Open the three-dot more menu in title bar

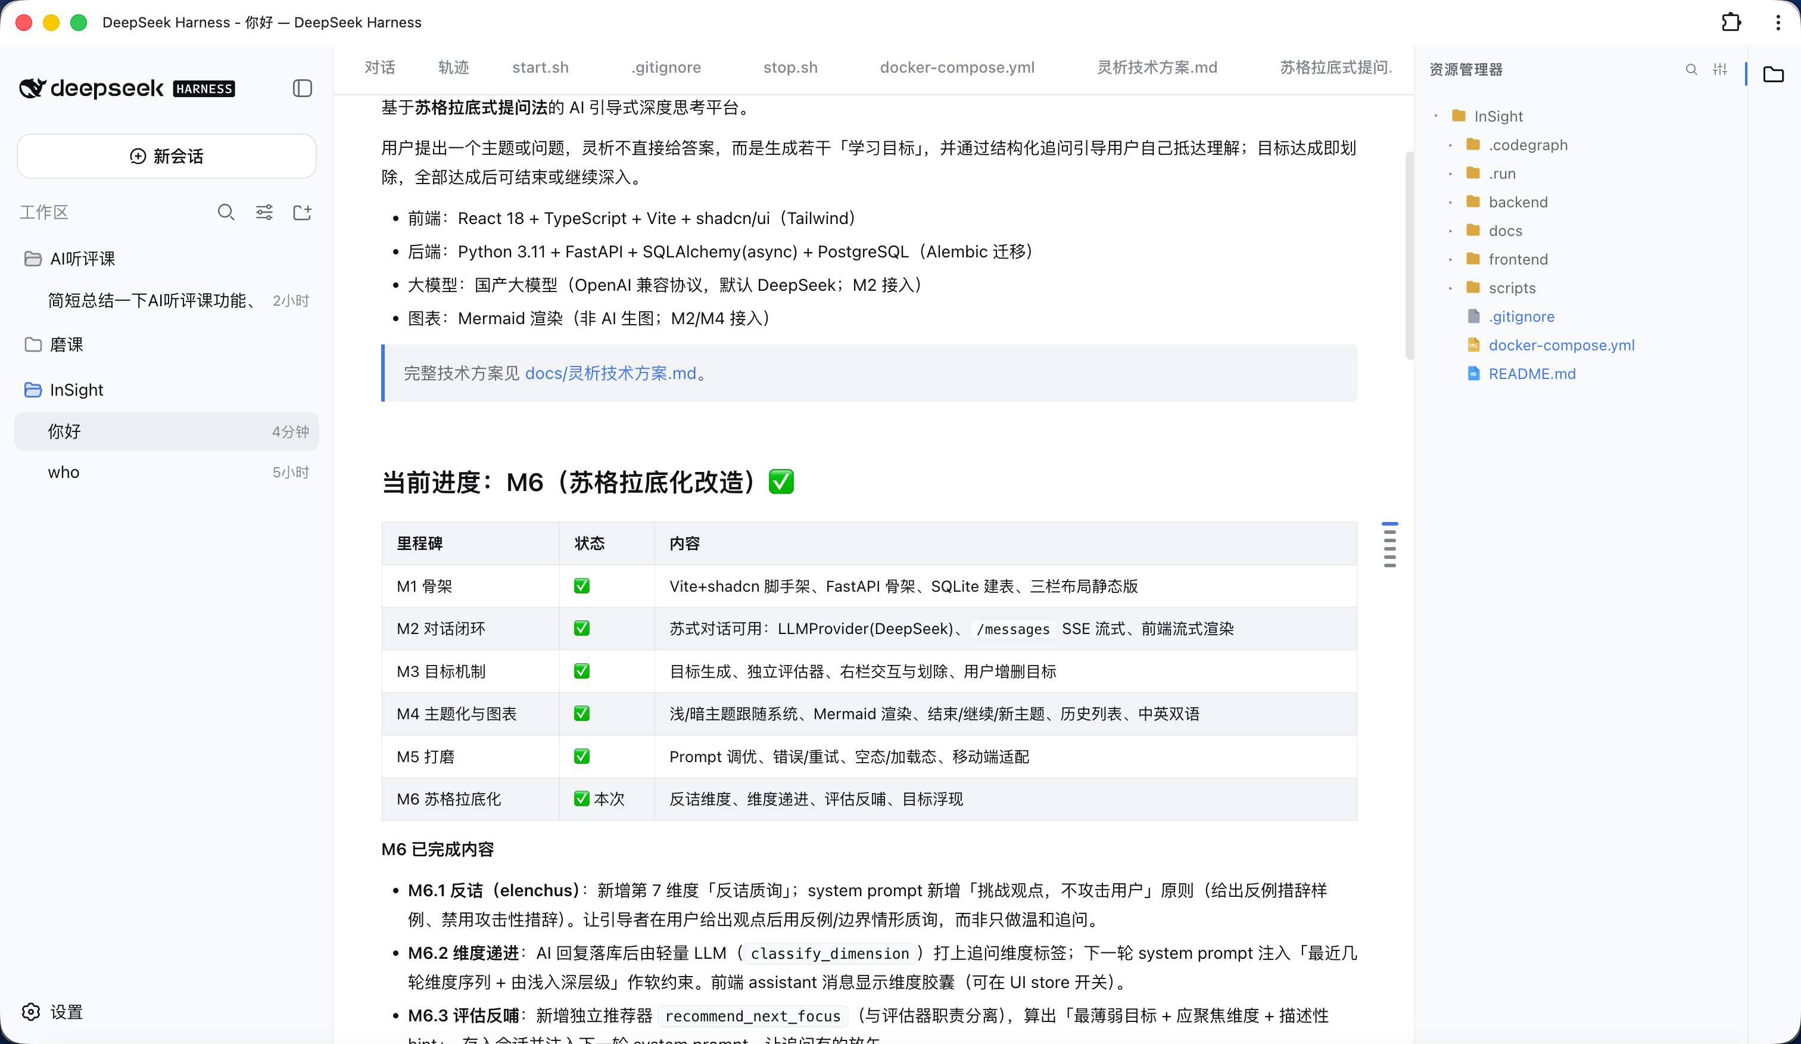(1778, 22)
